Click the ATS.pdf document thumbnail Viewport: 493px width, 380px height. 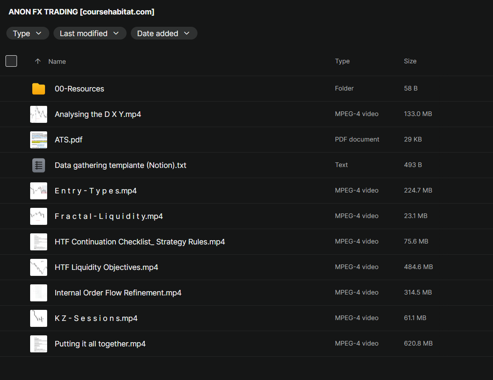click(39, 140)
